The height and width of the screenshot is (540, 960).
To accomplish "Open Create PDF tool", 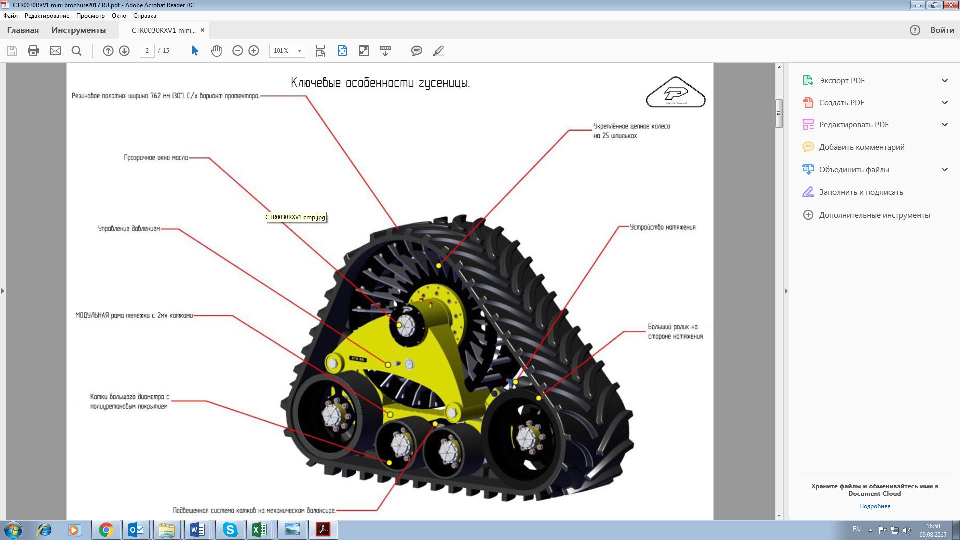I will click(x=841, y=102).
